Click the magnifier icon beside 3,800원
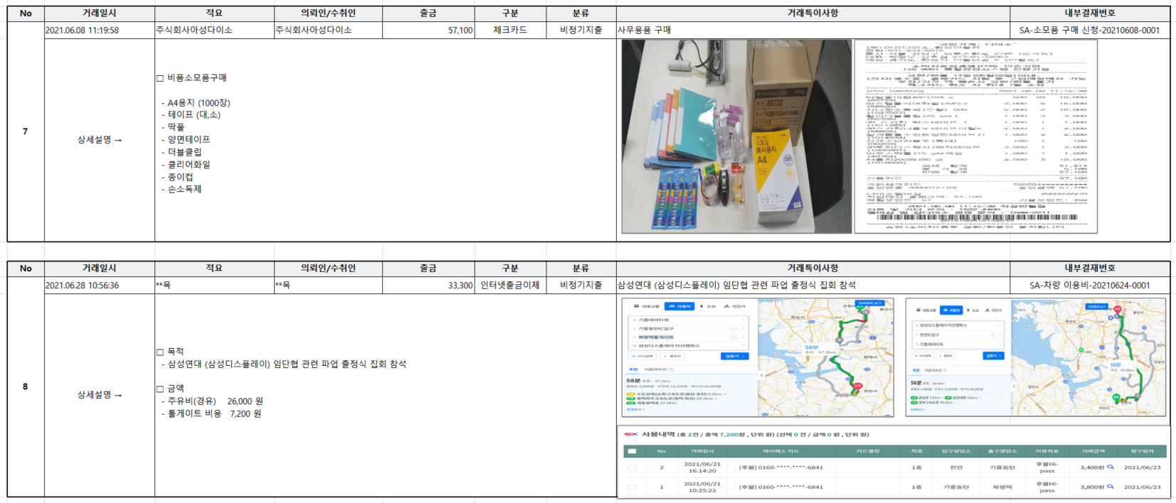The image size is (1176, 503). 1110,487
